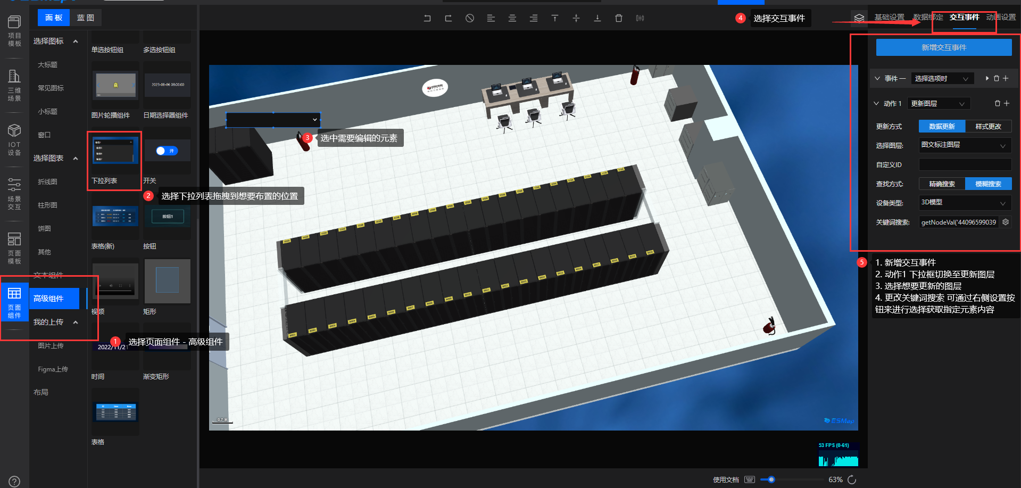Open the IOT设备 sidebar section
This screenshot has width=1021, height=488.
(14, 140)
